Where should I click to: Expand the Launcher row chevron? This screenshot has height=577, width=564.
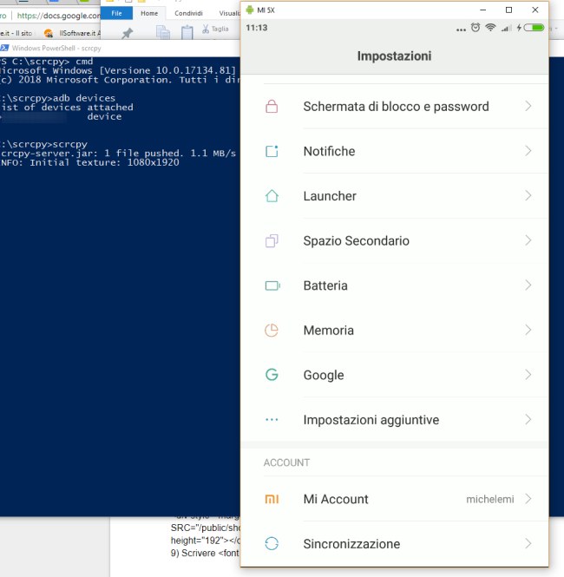(x=528, y=196)
